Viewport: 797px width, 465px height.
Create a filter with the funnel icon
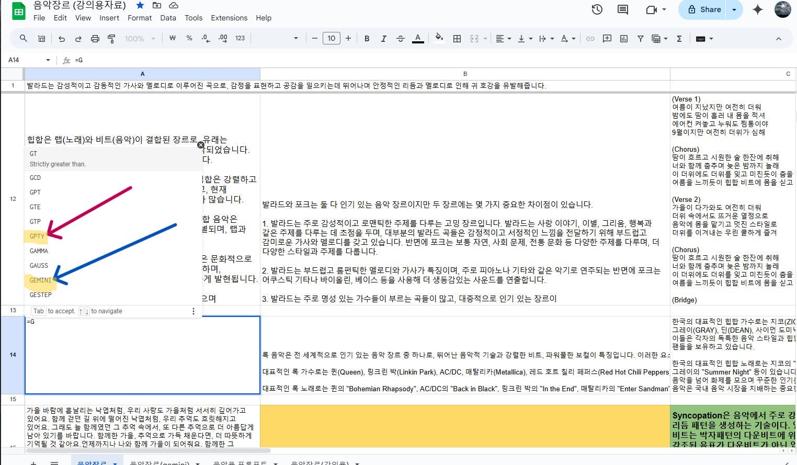(641, 38)
